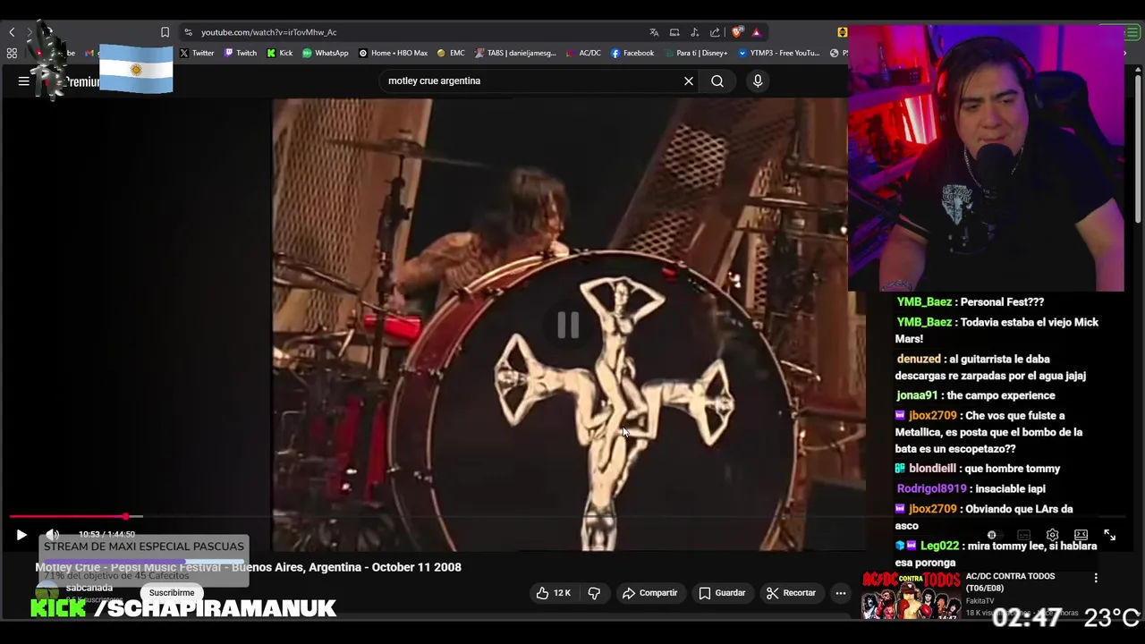The height and width of the screenshot is (644, 1145).
Task: Clear the YouTube search text with the X
Action: 689,80
